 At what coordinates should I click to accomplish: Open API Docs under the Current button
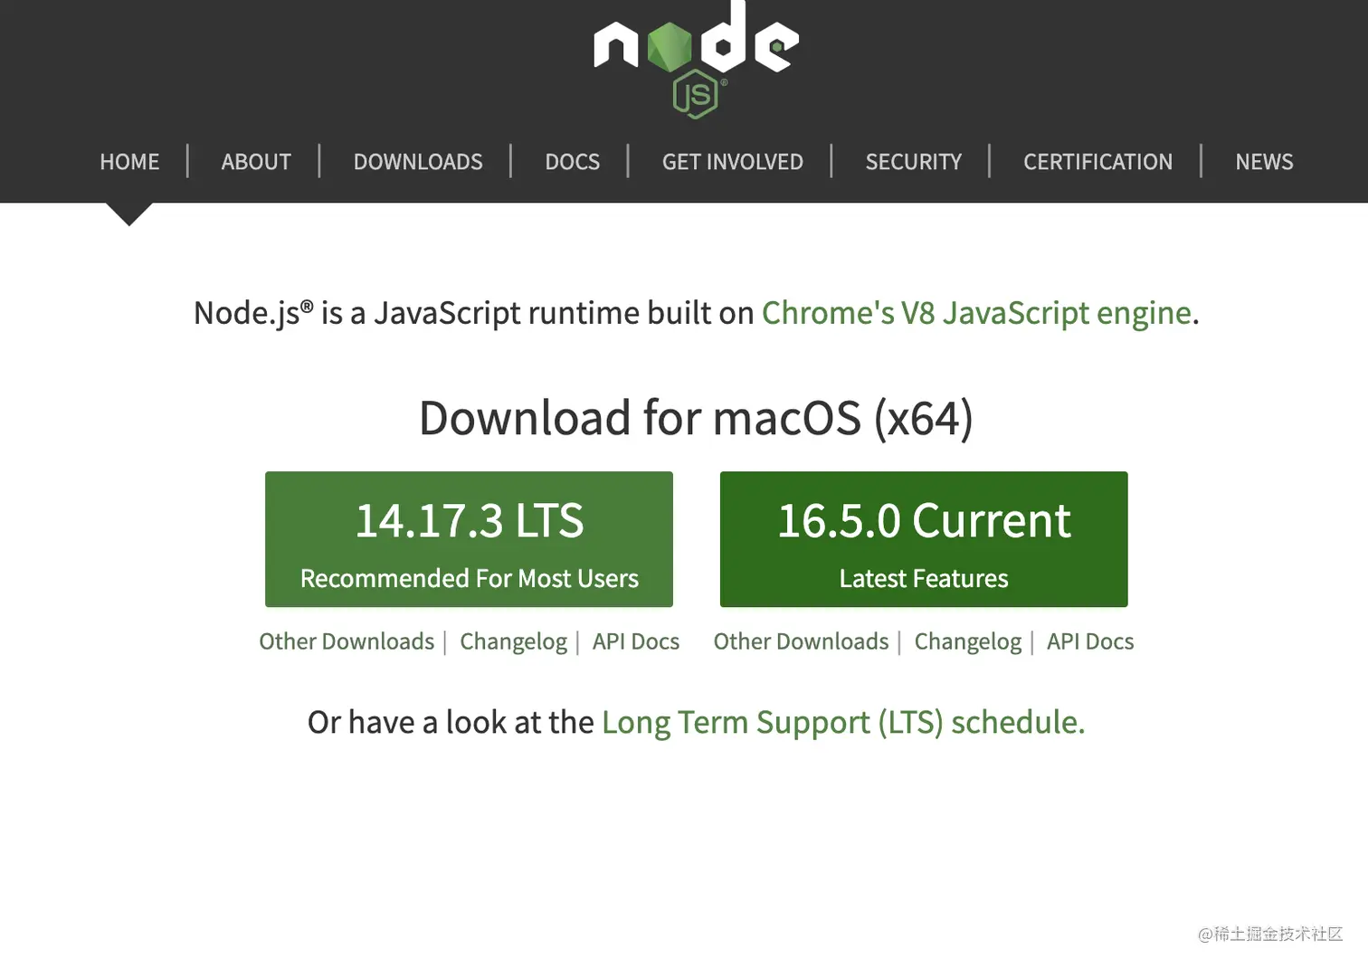click(1090, 641)
